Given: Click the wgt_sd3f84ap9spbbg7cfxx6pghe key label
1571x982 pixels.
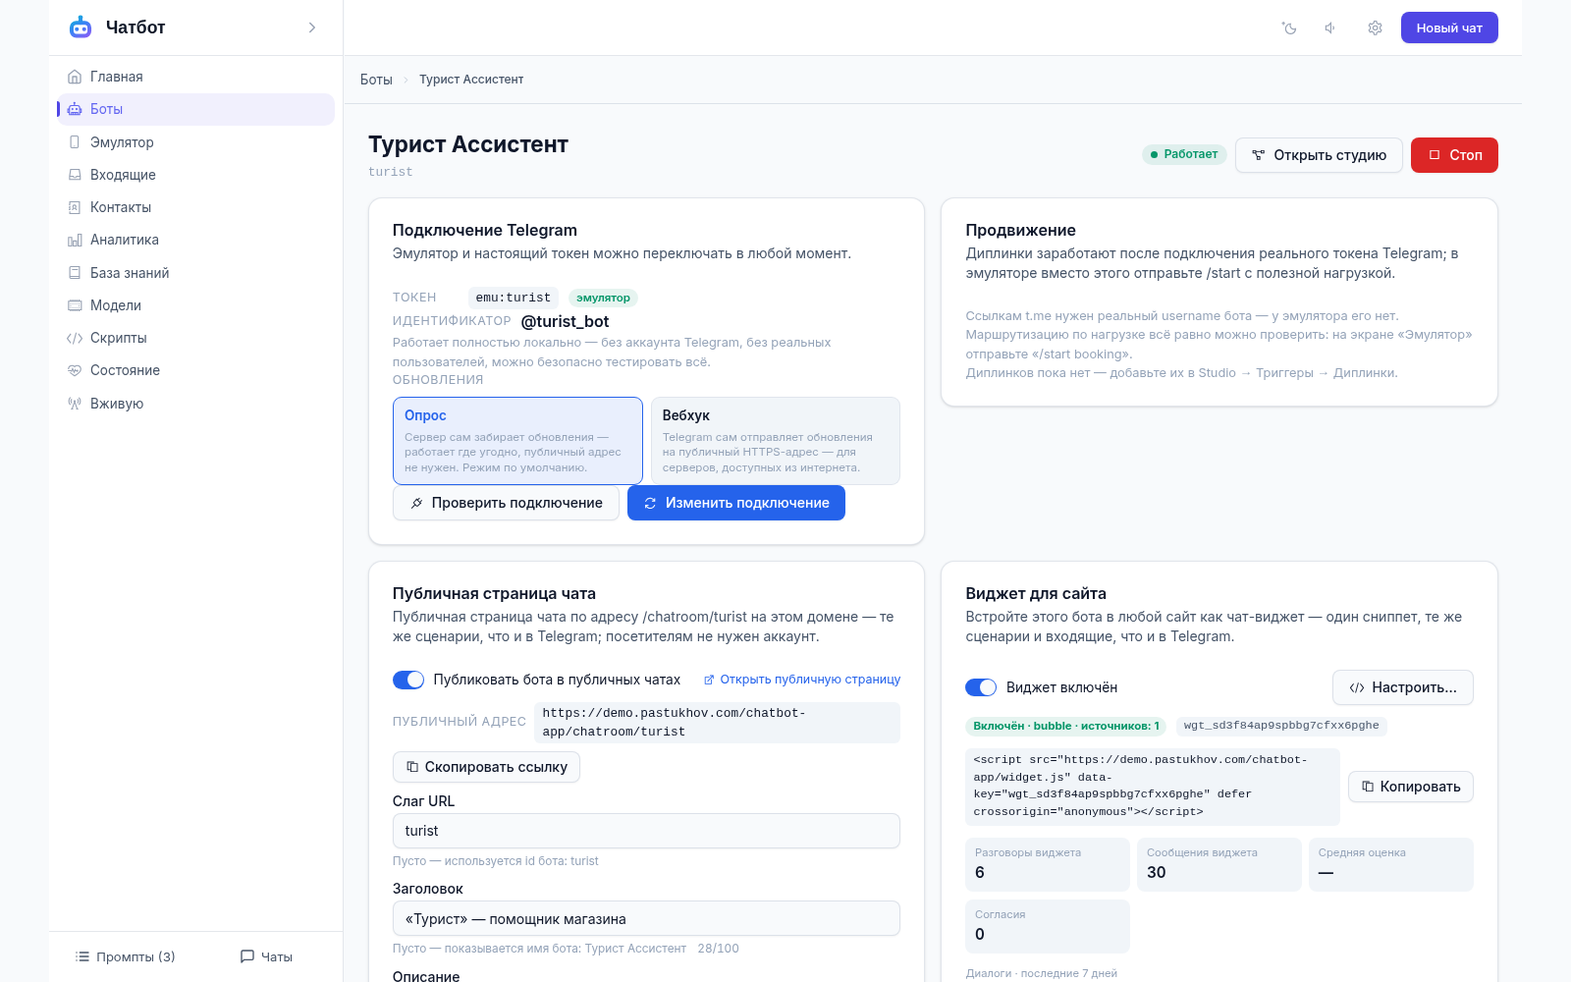Looking at the screenshot, I should pyautogui.click(x=1281, y=726).
